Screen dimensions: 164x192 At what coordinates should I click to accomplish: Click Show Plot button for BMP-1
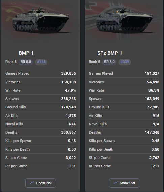(40, 183)
